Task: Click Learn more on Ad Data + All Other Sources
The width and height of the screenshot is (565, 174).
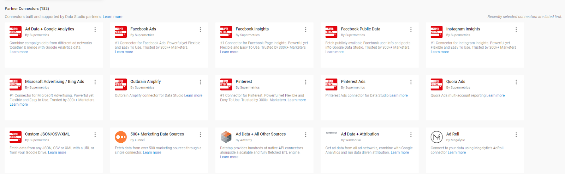Action: click(229, 157)
